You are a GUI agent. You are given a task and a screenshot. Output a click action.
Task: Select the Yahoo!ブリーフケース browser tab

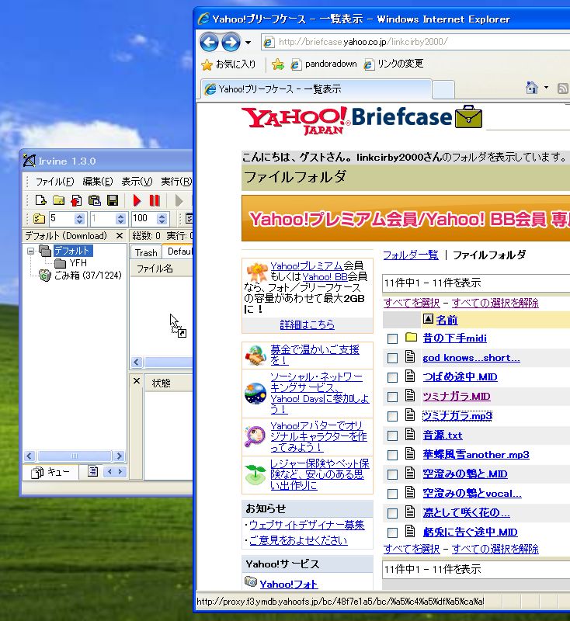point(316,89)
